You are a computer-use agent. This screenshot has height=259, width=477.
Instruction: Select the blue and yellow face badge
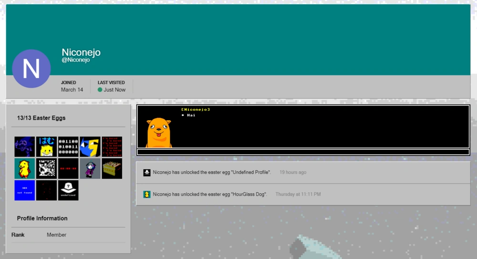[90, 147]
